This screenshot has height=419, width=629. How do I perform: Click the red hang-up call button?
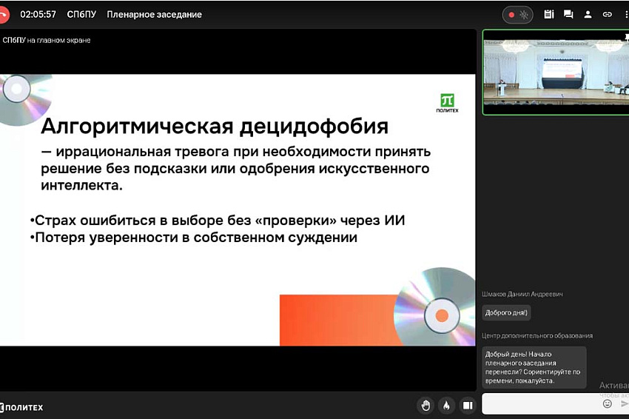point(4,14)
